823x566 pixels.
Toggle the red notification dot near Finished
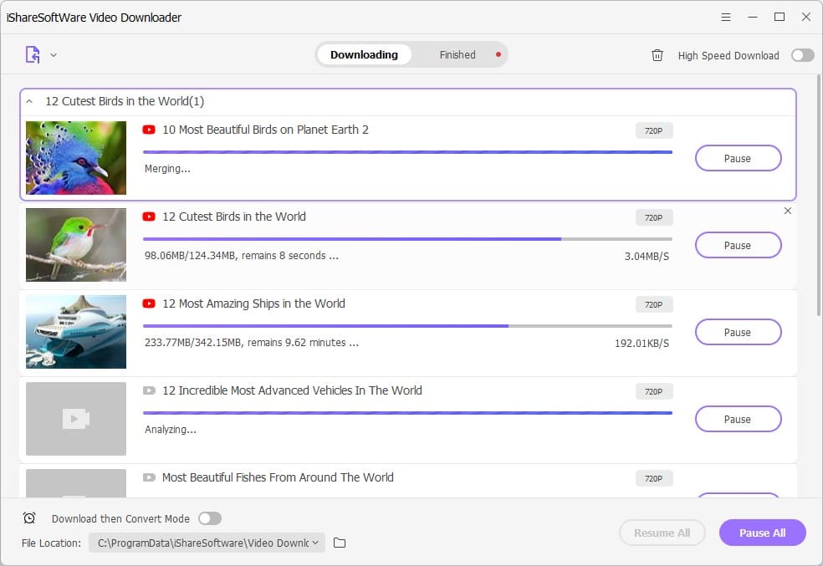(498, 53)
